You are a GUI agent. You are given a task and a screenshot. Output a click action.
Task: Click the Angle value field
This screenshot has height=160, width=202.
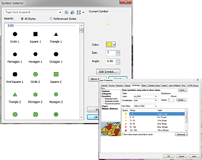[111, 61]
